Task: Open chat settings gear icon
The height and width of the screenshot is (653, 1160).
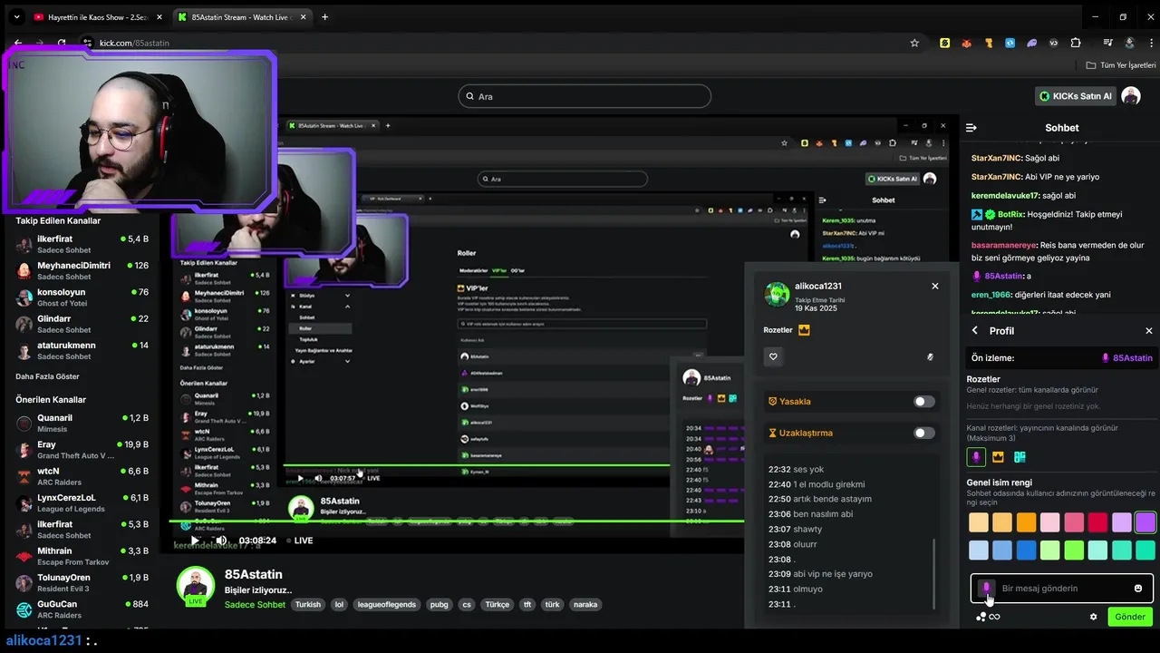Action: [x=1094, y=617]
